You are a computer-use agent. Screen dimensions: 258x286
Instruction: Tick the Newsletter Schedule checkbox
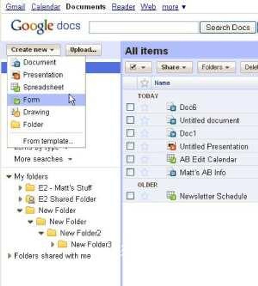pyautogui.click(x=130, y=196)
